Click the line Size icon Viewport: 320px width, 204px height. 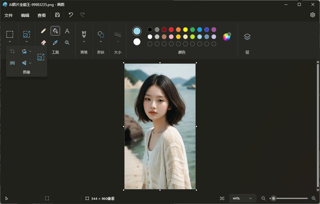(x=117, y=34)
